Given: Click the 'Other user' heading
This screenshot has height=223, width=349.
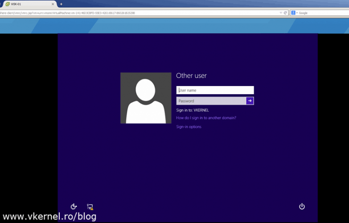Looking at the screenshot, I should pyautogui.click(x=191, y=76).
